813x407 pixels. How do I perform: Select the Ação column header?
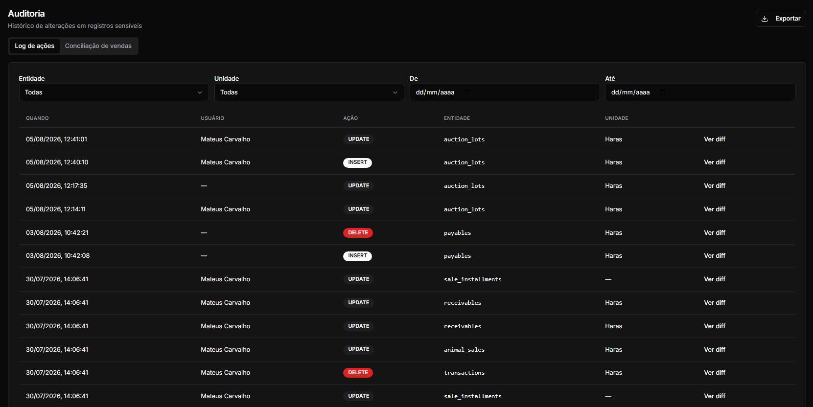click(x=350, y=118)
